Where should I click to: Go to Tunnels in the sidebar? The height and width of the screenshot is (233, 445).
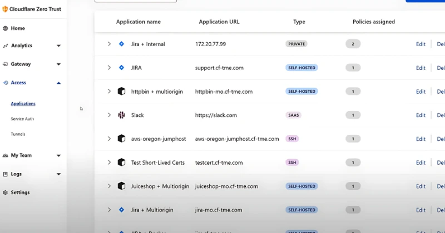tap(18, 134)
